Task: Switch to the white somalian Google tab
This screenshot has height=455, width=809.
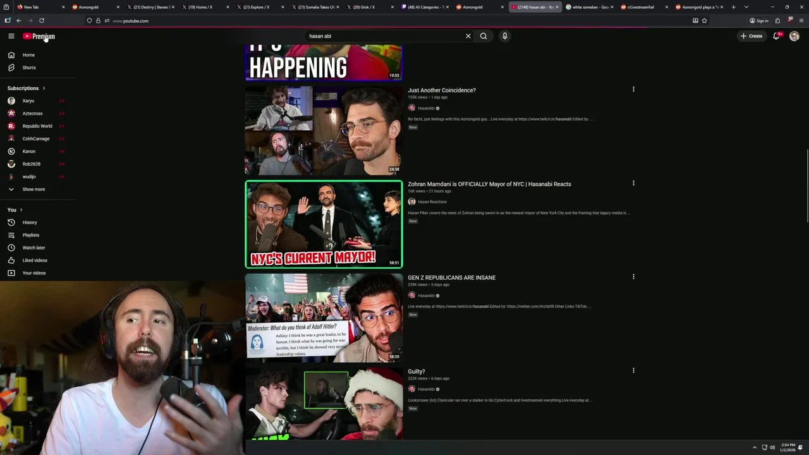Action: (x=590, y=7)
